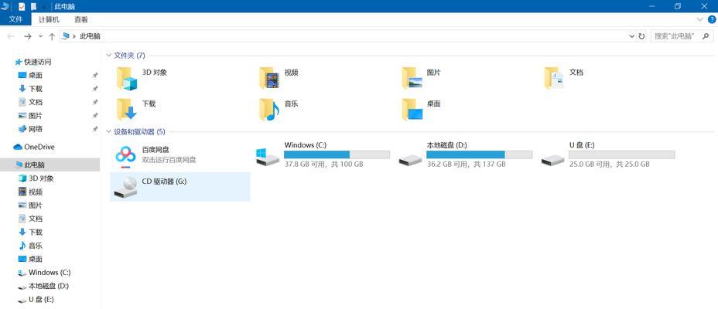Open the help question mark icon
Viewport: 718px width, 309px height.
point(711,19)
